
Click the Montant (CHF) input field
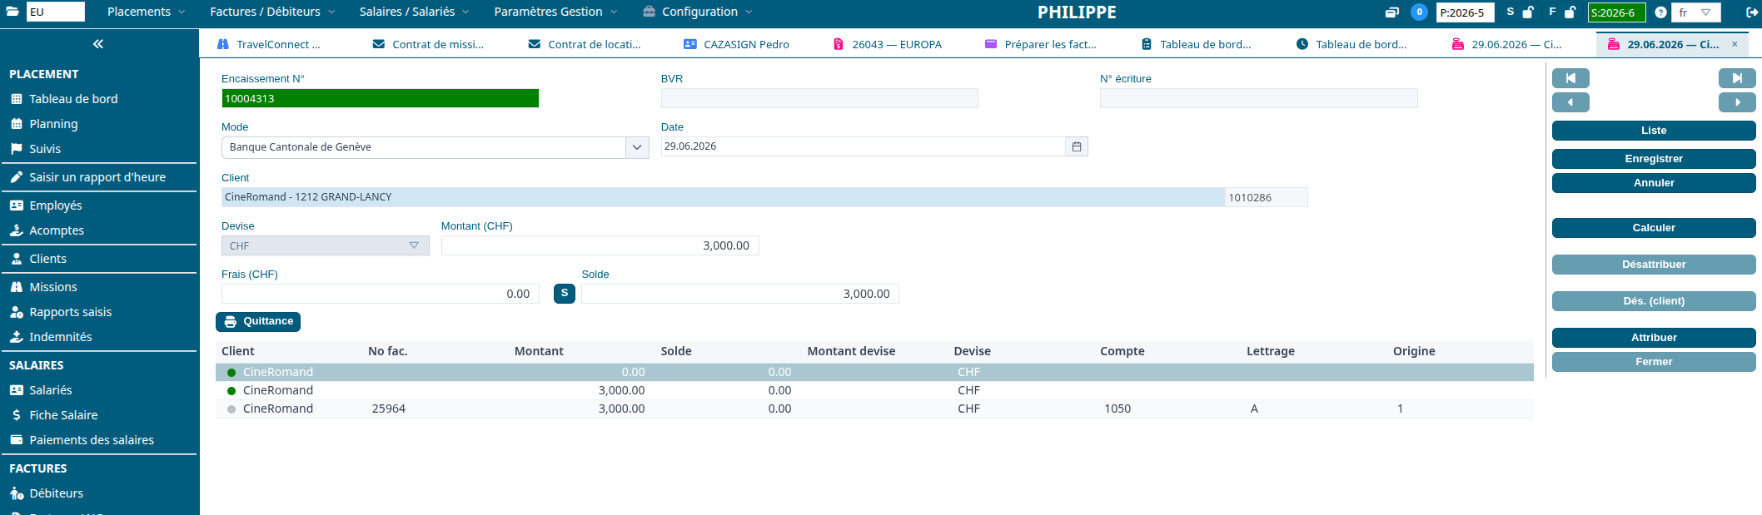pos(600,245)
